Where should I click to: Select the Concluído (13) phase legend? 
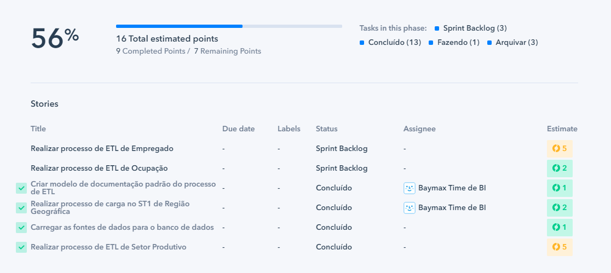(390, 43)
